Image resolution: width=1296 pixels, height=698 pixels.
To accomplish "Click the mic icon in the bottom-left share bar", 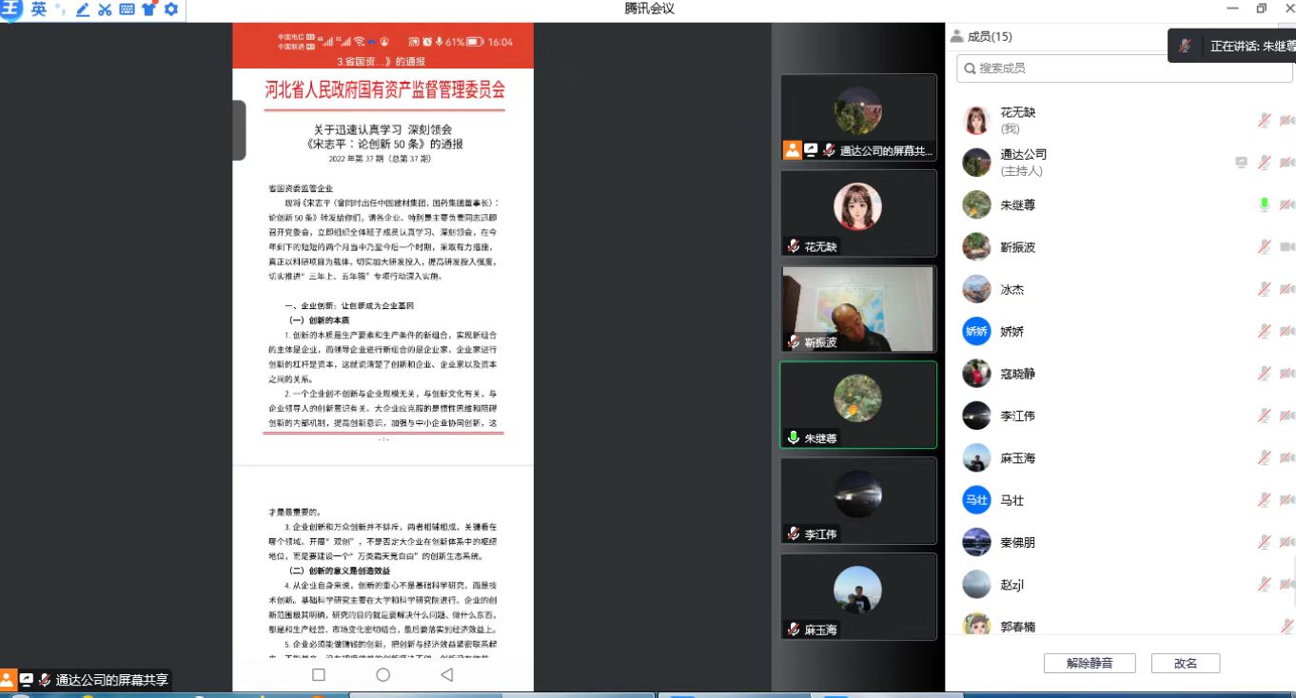I will click(45, 680).
